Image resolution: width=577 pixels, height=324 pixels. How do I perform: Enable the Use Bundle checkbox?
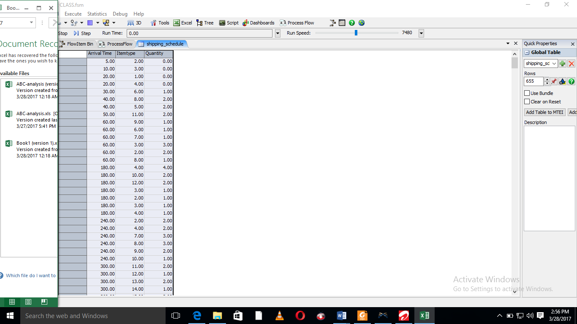coord(527,93)
